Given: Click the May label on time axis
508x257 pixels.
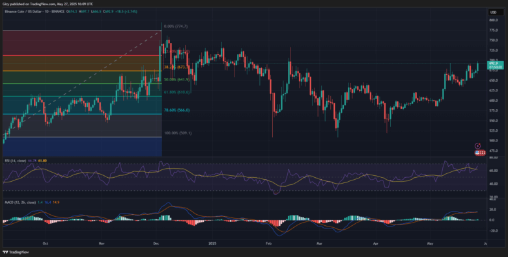Looking at the screenshot, I should coord(430,243).
